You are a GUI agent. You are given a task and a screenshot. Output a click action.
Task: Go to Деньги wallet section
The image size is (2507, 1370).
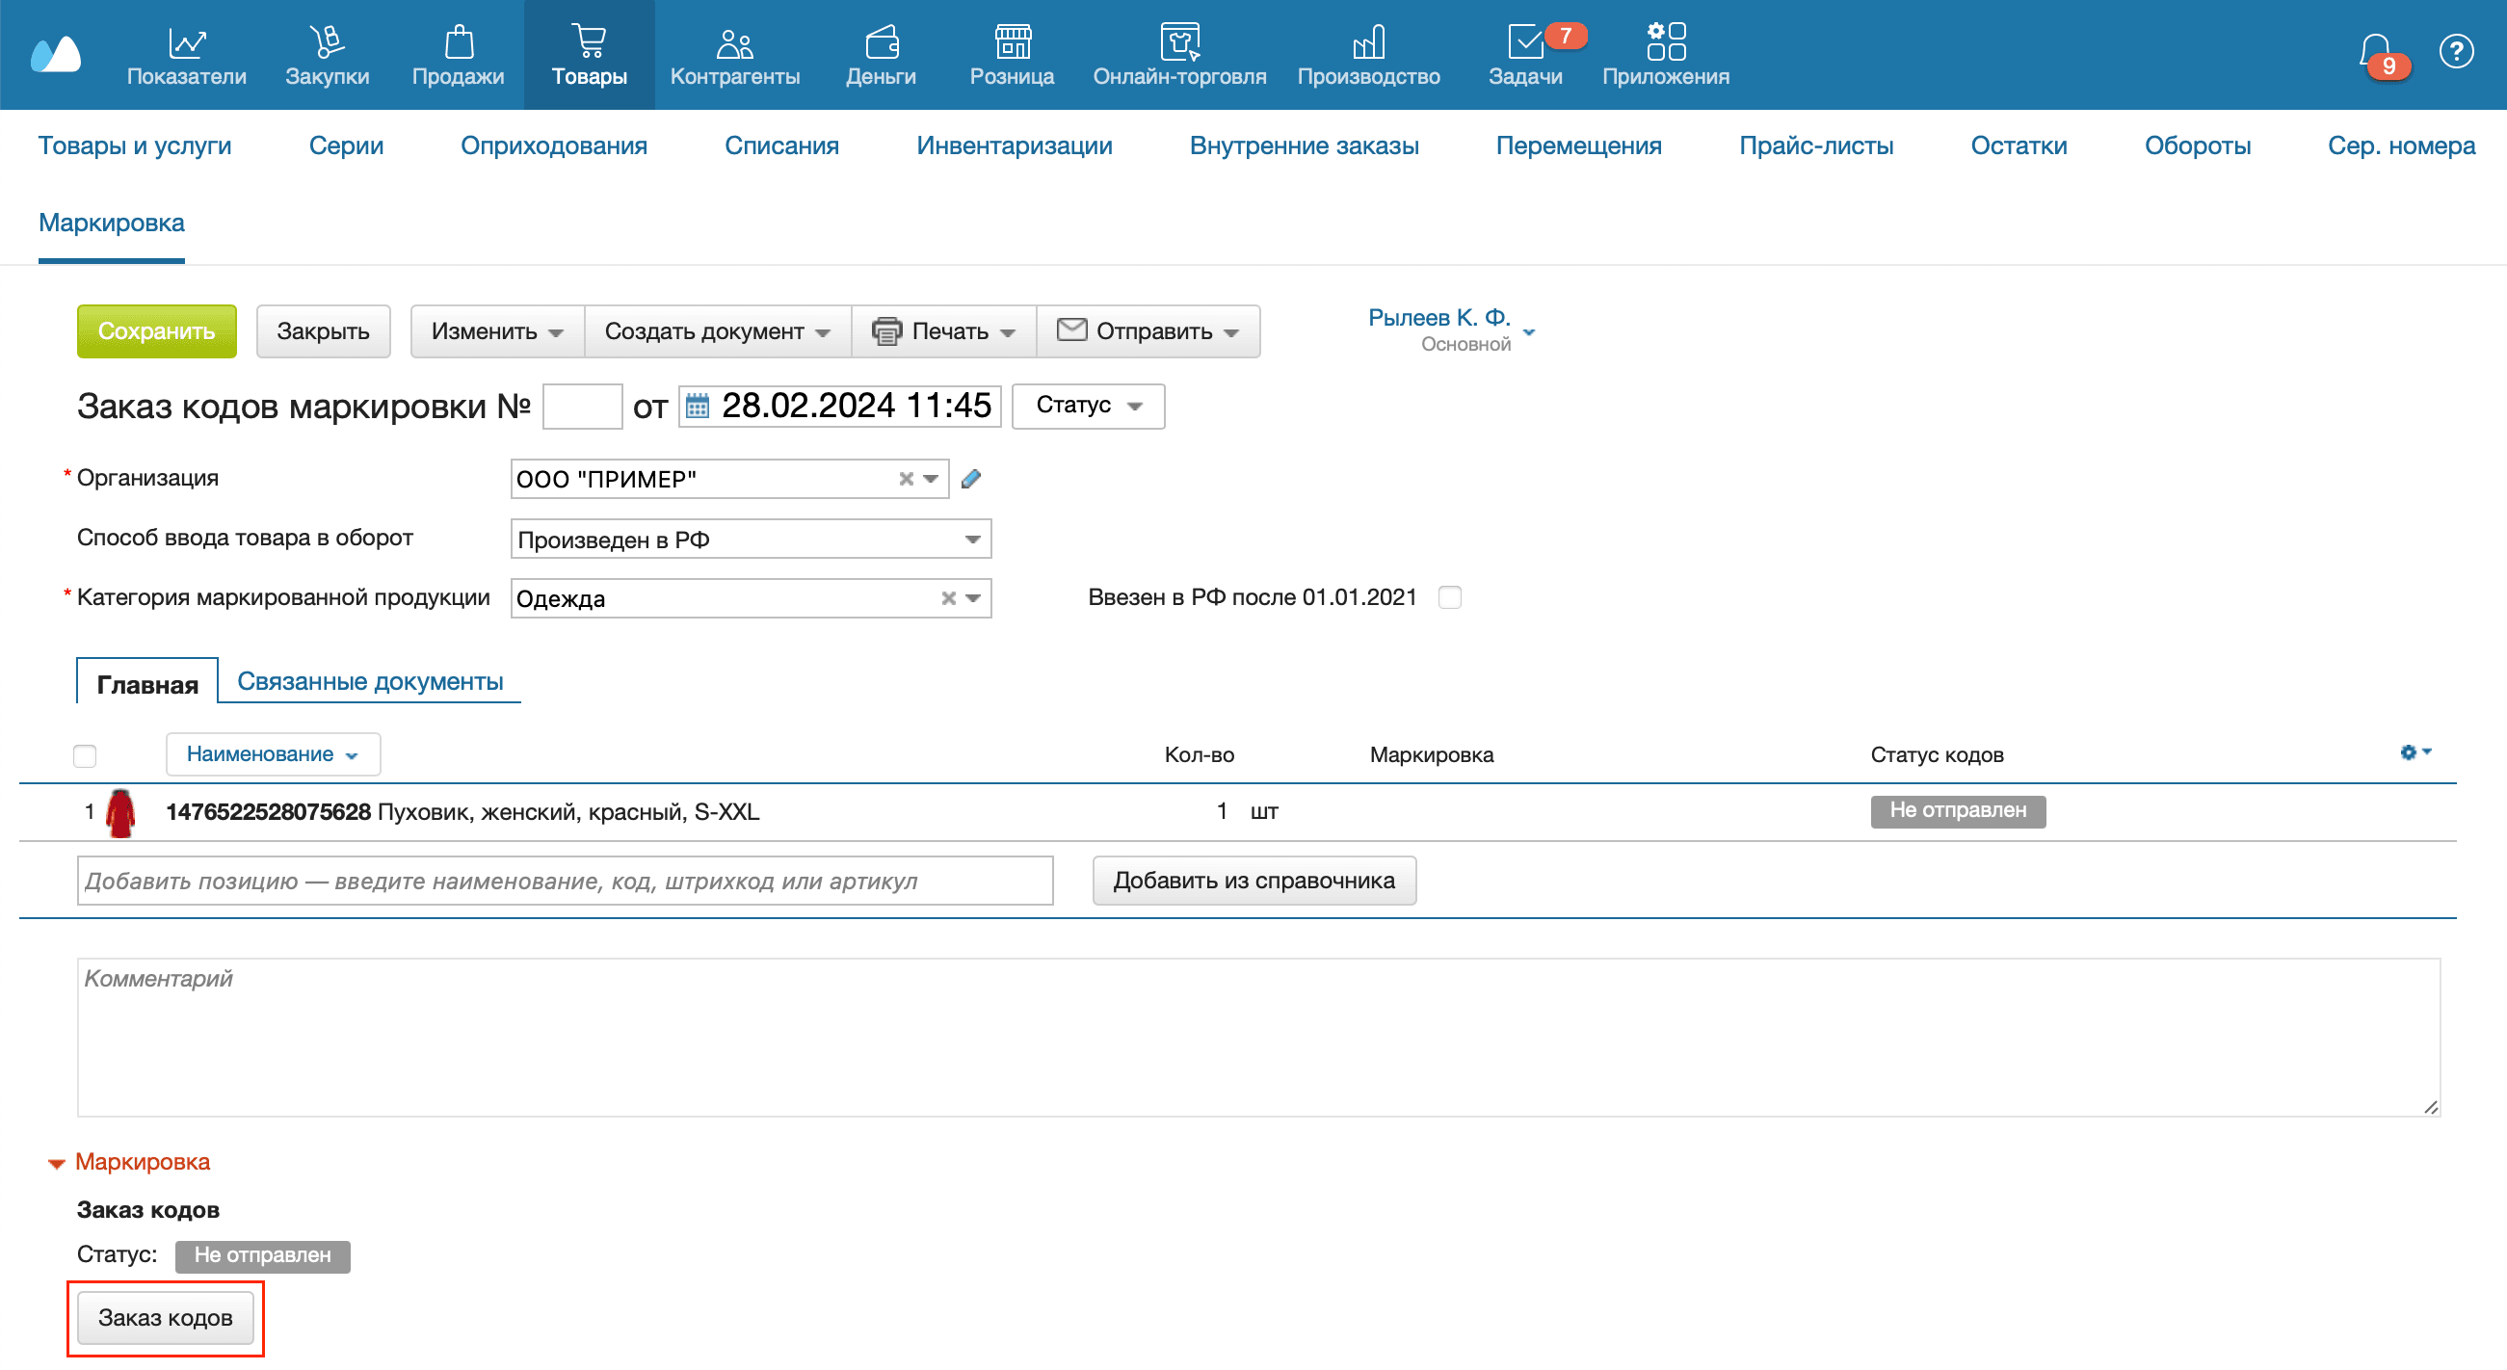tap(880, 56)
